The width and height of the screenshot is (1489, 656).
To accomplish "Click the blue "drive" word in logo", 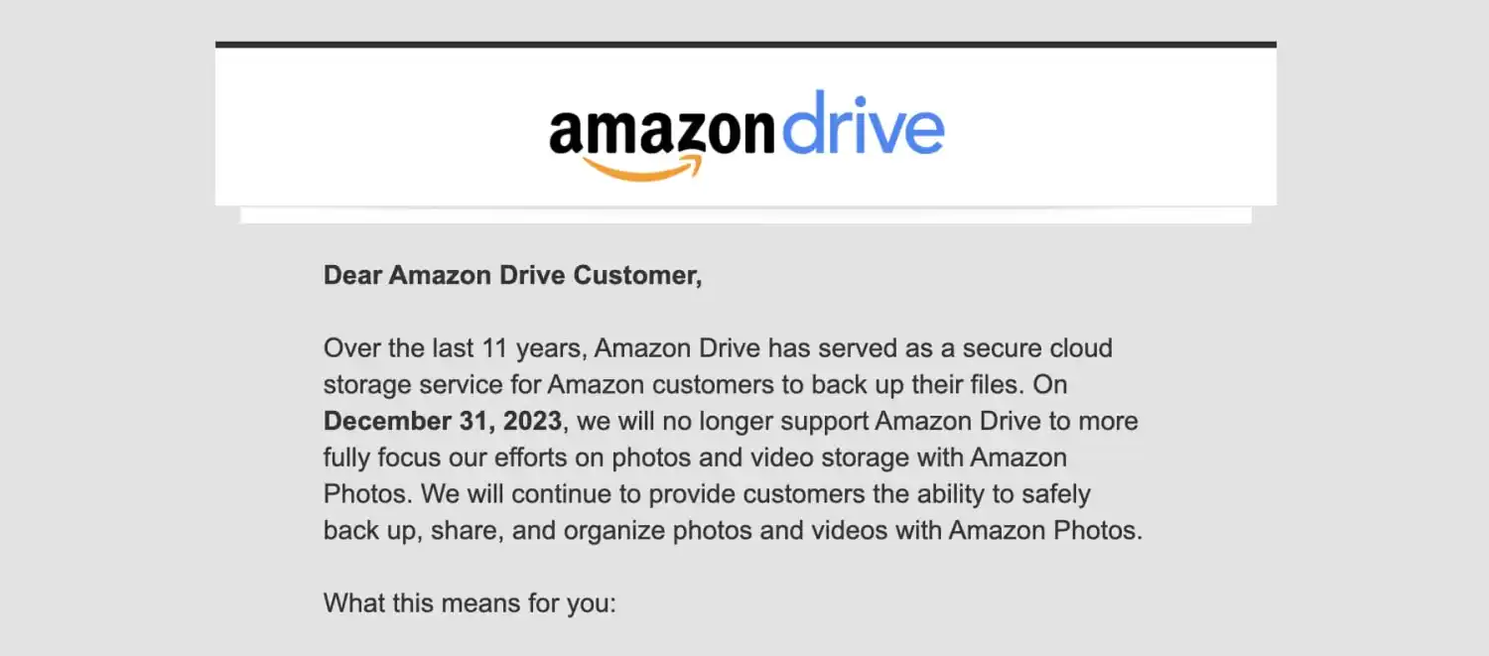I will click(x=863, y=123).
